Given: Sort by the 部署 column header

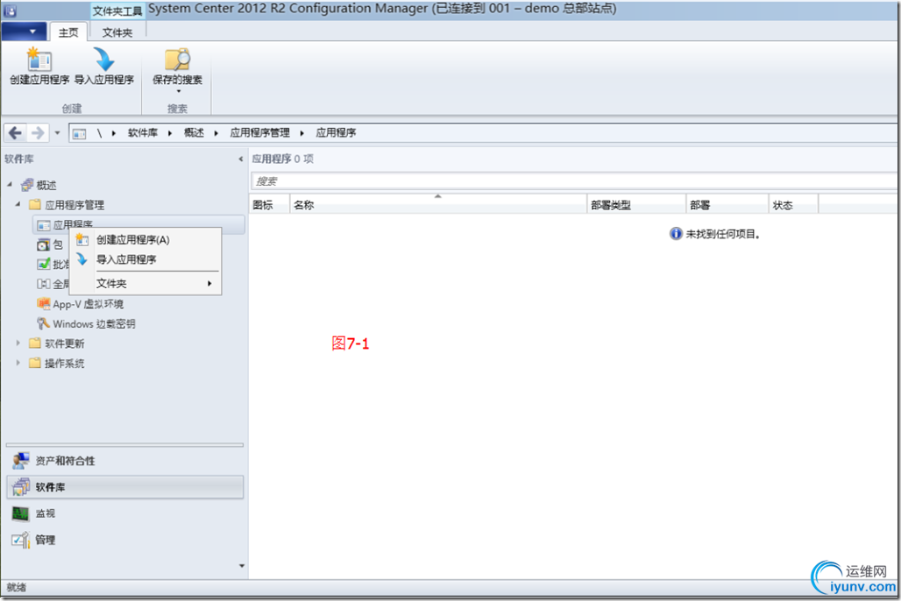Looking at the screenshot, I should point(727,205).
